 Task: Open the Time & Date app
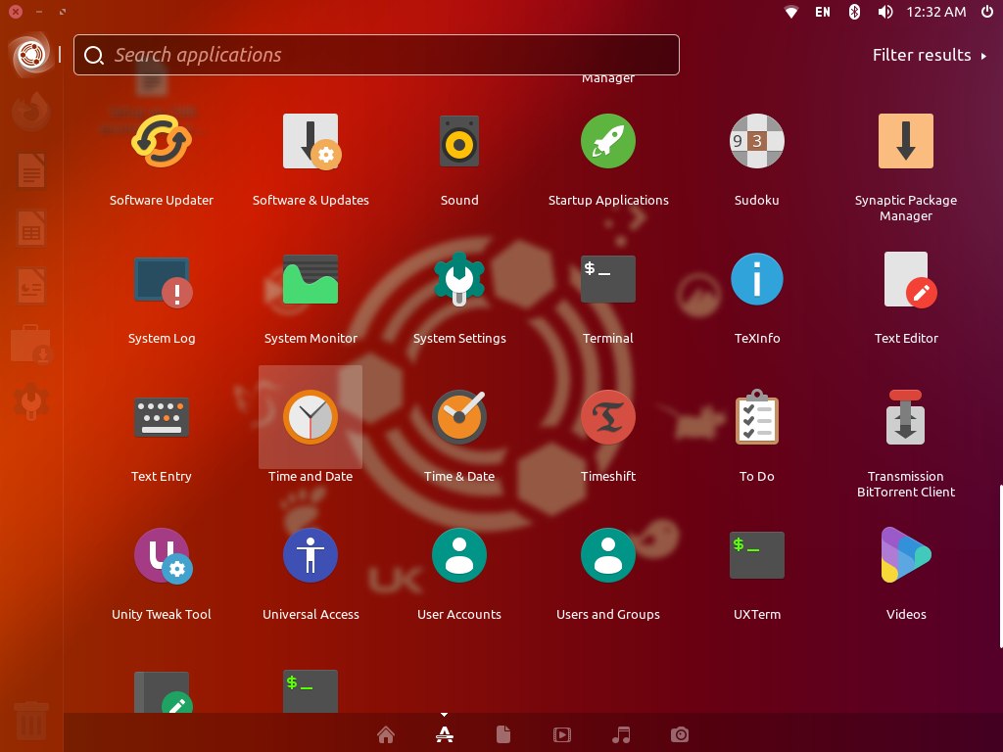point(459,417)
